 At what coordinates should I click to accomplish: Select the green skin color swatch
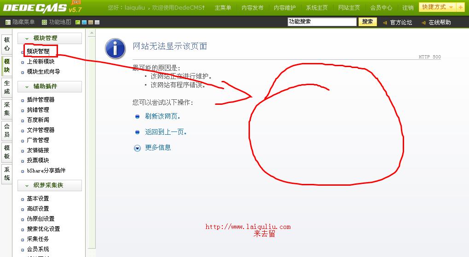tap(78, 23)
